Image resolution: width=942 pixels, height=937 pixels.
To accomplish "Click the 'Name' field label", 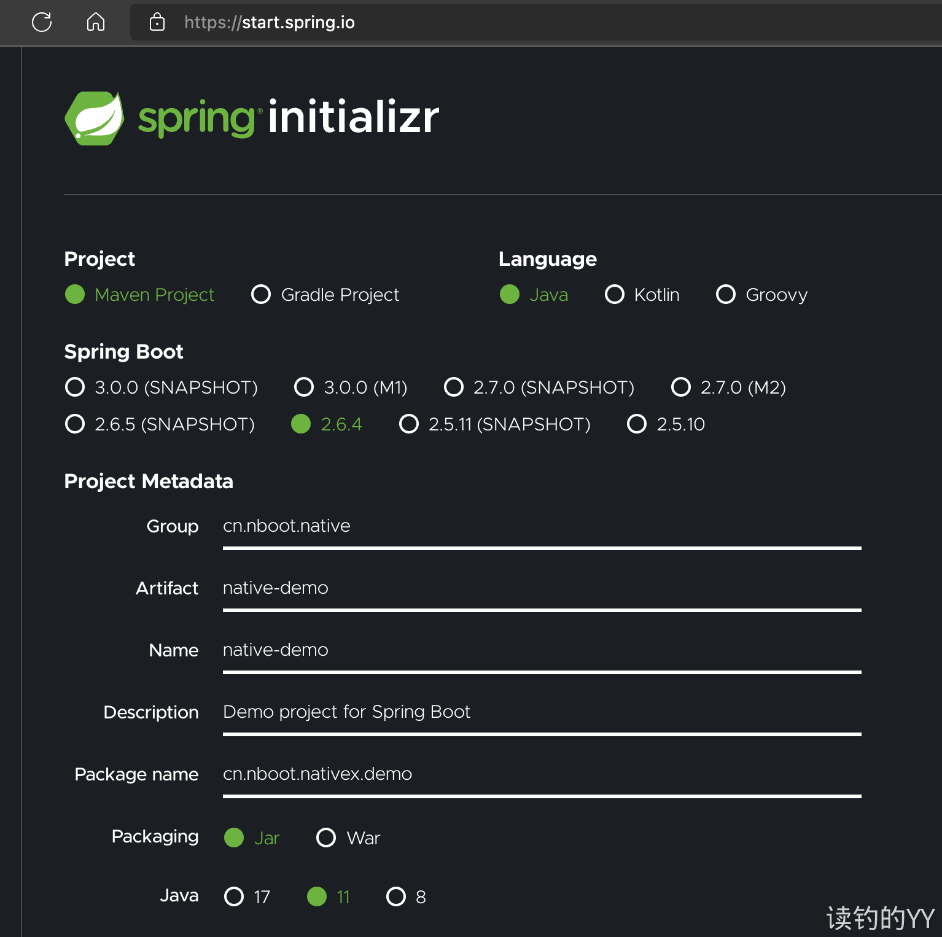I will pyautogui.click(x=174, y=650).
